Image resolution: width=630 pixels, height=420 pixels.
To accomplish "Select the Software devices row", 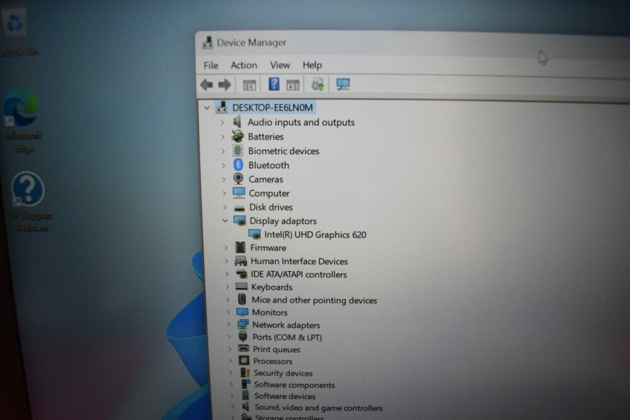I will click(x=285, y=396).
